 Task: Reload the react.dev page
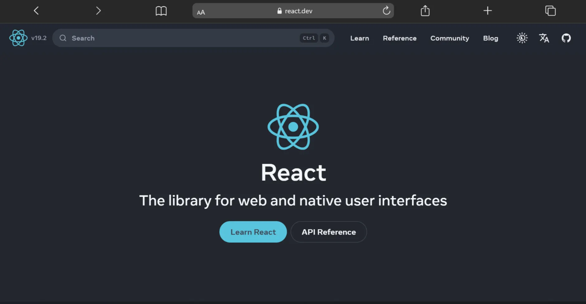click(x=386, y=10)
